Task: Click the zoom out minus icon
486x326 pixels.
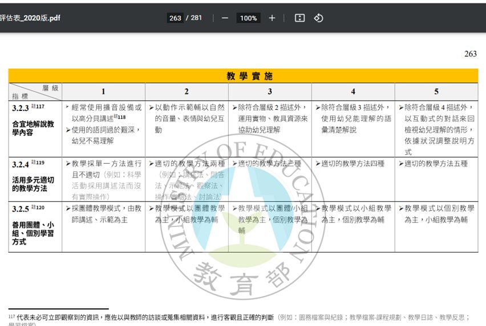Action: tap(225, 18)
